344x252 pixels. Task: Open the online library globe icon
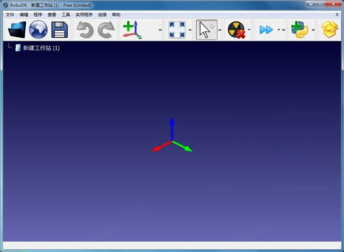pos(38,29)
